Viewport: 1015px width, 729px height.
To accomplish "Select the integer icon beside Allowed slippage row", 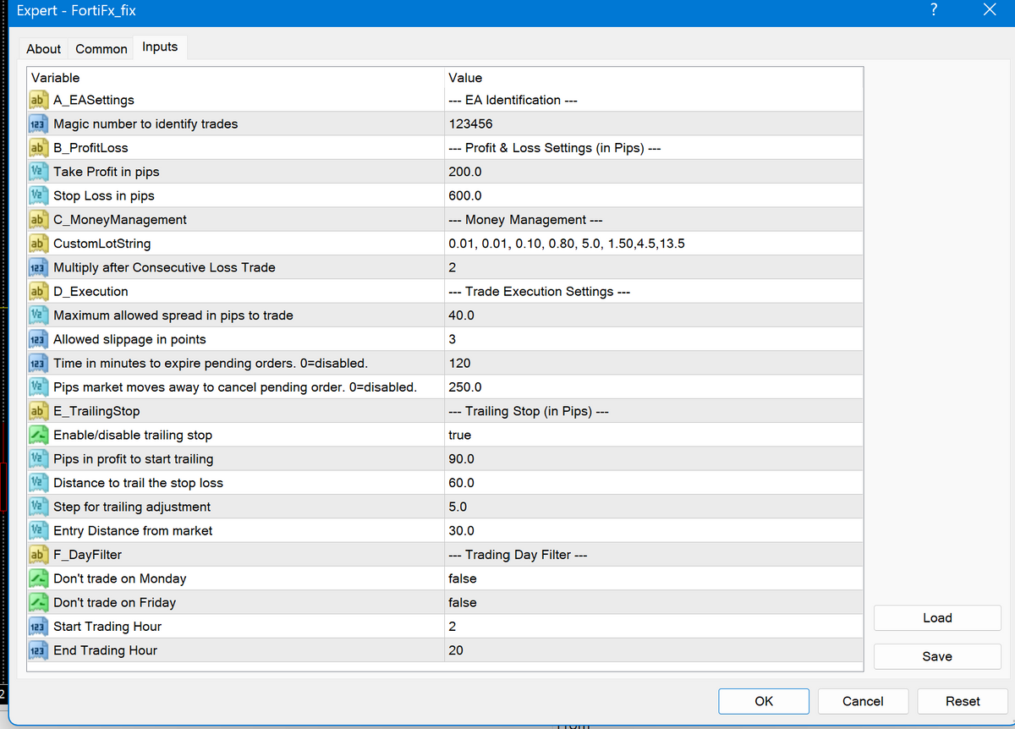I will coord(38,338).
